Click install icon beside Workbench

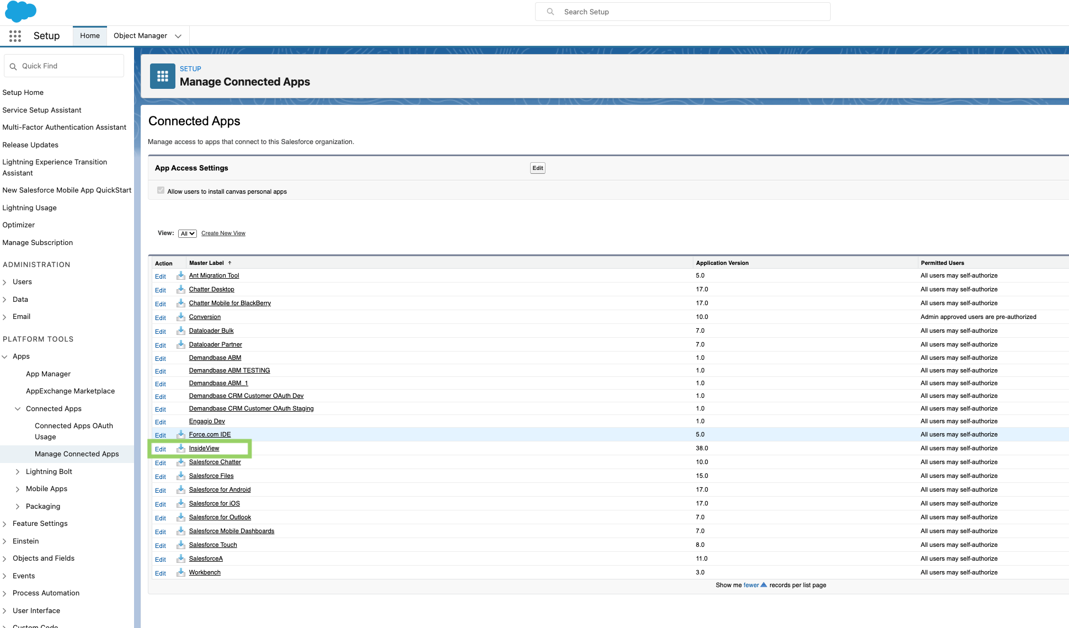[x=180, y=572]
